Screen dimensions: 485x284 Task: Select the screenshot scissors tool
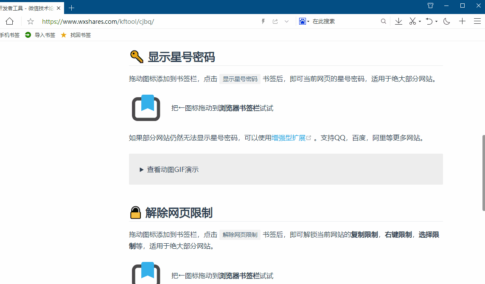411,21
